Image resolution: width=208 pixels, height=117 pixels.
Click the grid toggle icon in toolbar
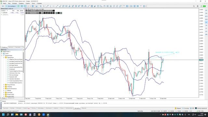32,6
